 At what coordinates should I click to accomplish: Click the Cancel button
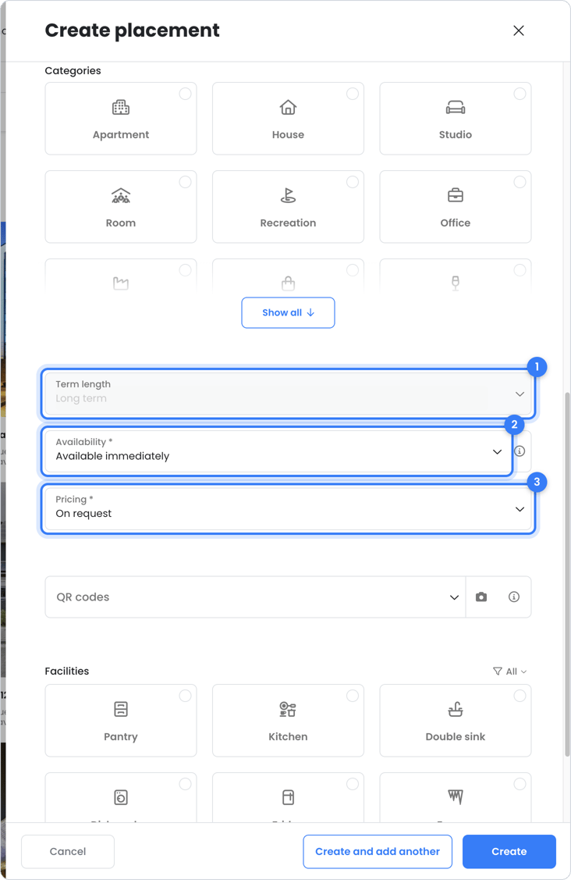click(x=68, y=851)
